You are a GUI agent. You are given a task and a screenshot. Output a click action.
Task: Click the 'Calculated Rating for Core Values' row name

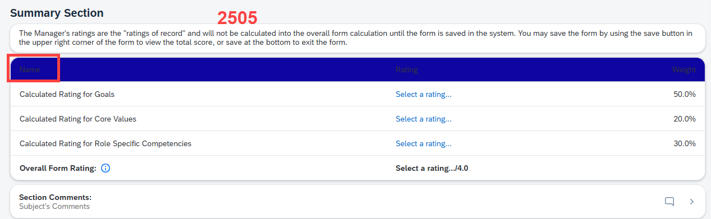pos(78,119)
